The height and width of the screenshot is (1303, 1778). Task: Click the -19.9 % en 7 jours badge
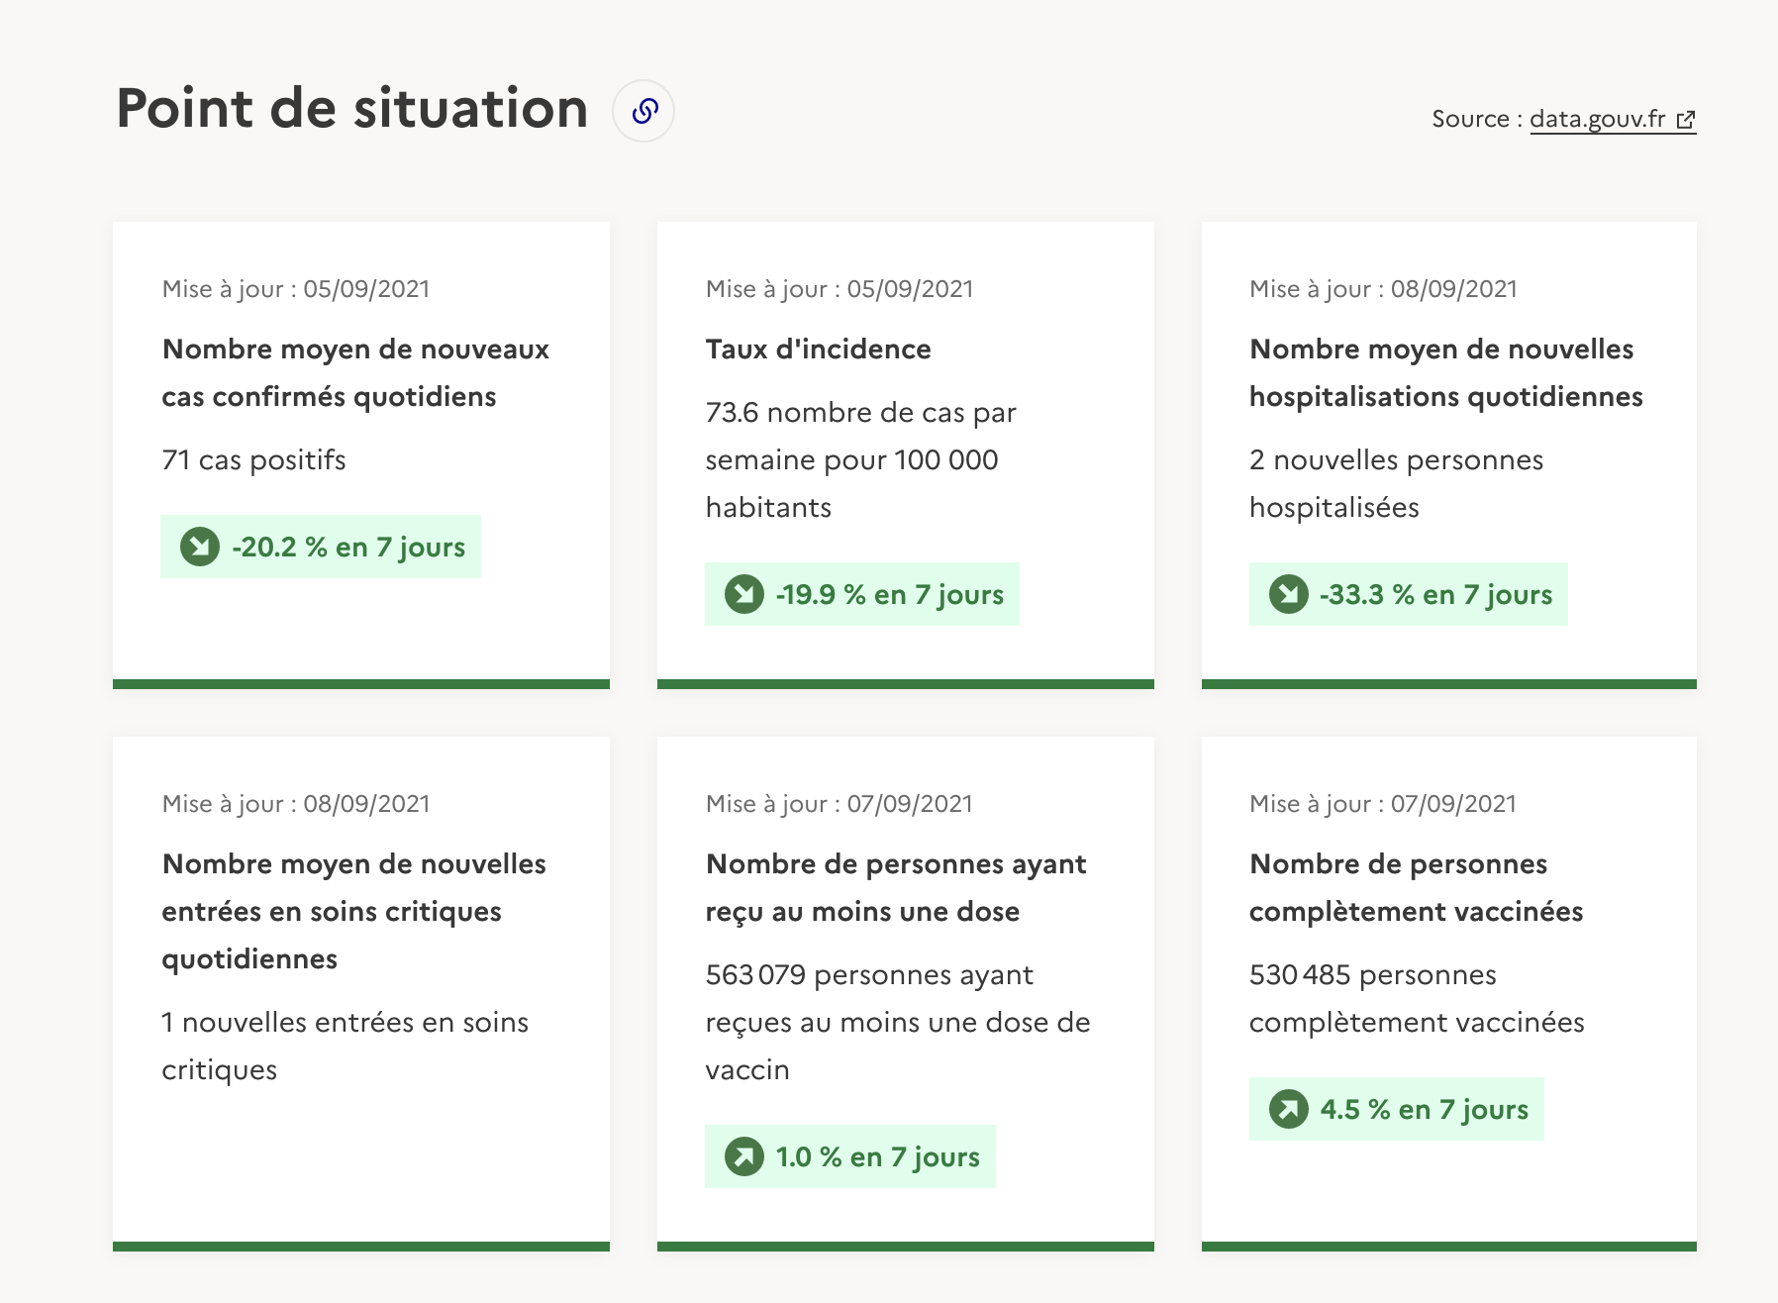[862, 594]
